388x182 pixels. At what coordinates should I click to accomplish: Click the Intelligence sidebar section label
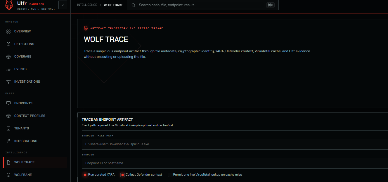16,152
